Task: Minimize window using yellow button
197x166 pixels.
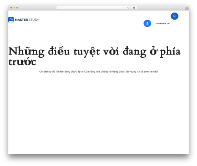Action: click(14, 8)
